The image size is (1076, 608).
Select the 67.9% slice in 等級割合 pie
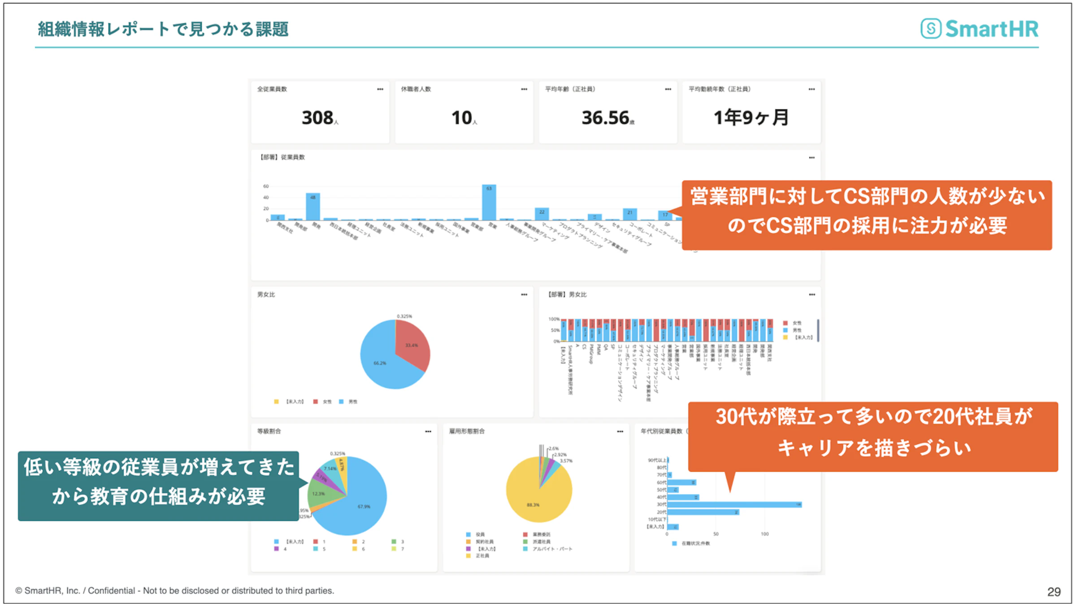(x=363, y=507)
